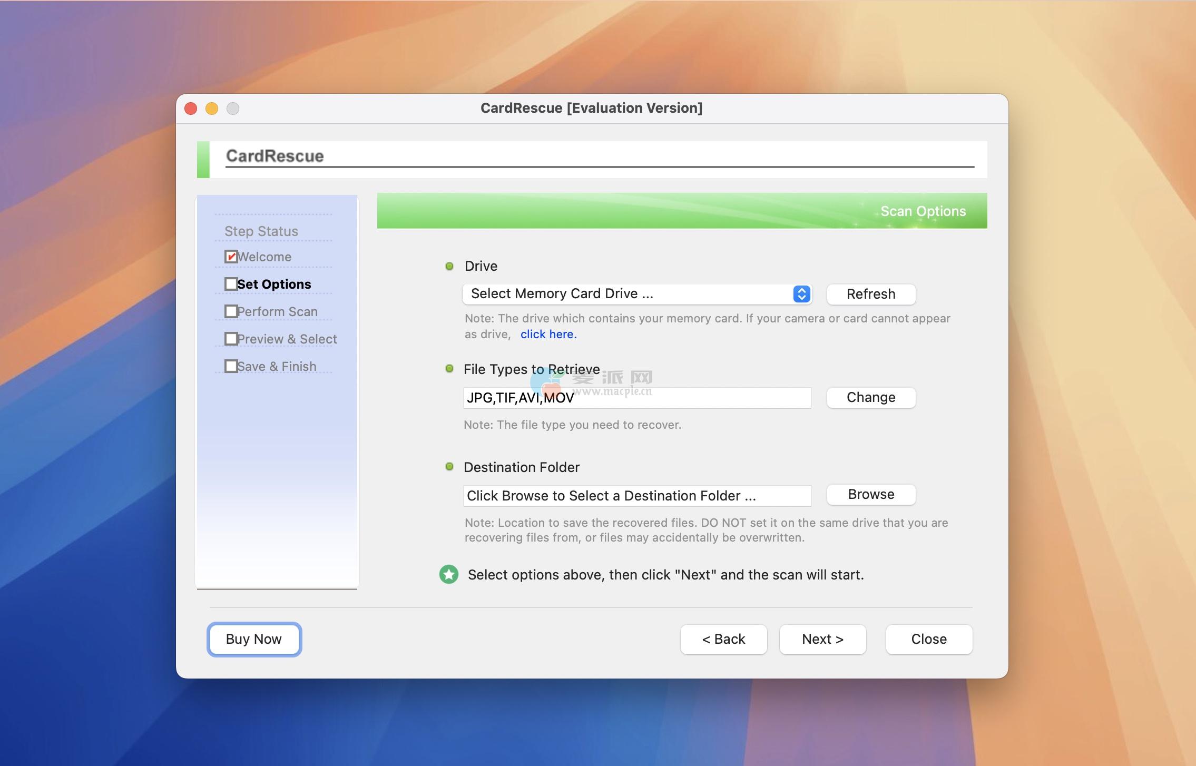Click the 'CardRescue' header title text
Image resolution: width=1196 pixels, height=766 pixels.
click(275, 156)
